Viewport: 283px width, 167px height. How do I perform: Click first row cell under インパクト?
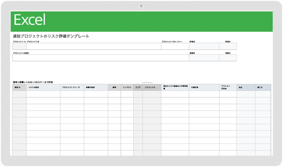click(127, 94)
